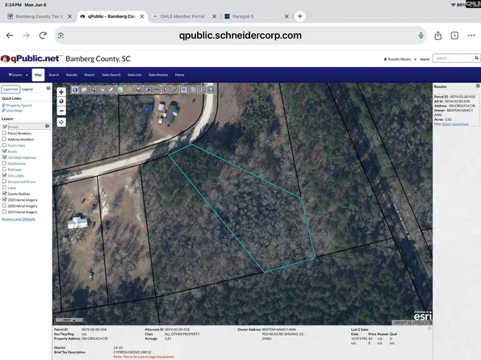481x360 pixels.
Task: Open the Sales Search menu item
Action: coord(111,75)
